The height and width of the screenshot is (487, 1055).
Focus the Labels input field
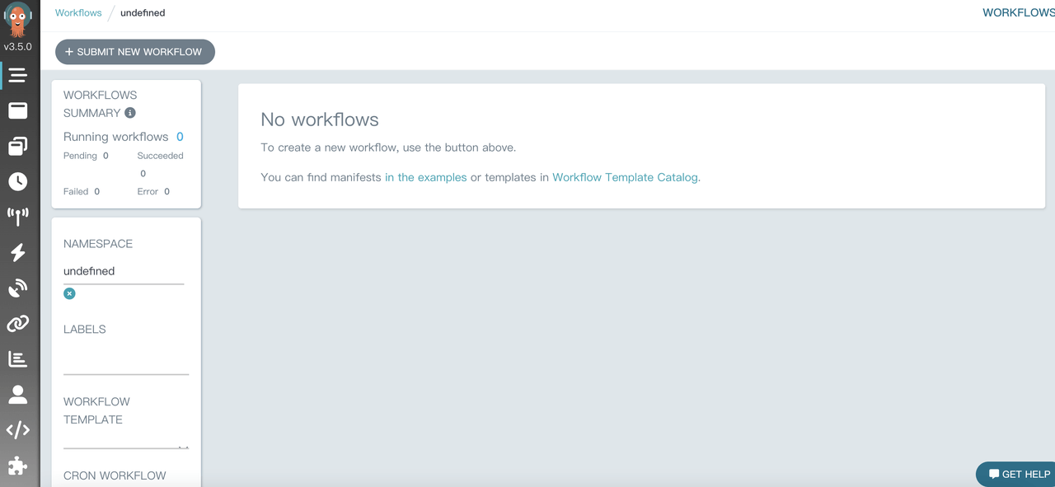(x=126, y=361)
